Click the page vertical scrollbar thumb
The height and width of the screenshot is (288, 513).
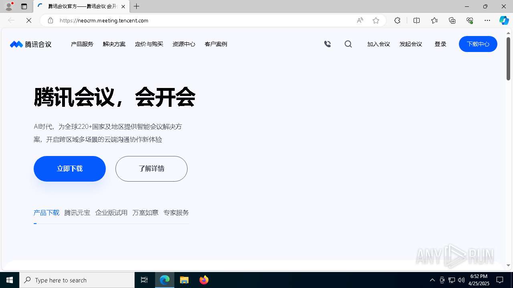(508, 58)
